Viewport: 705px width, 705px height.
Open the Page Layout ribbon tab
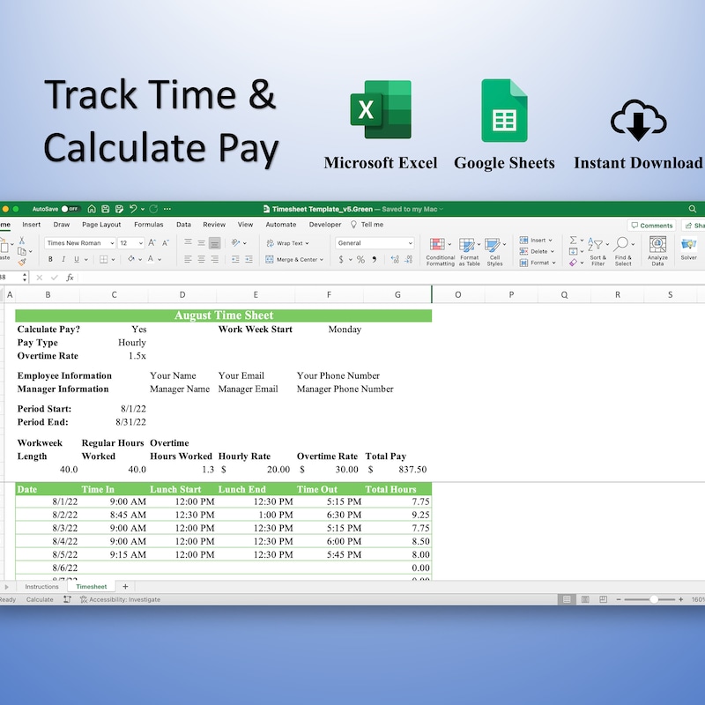[x=101, y=225]
